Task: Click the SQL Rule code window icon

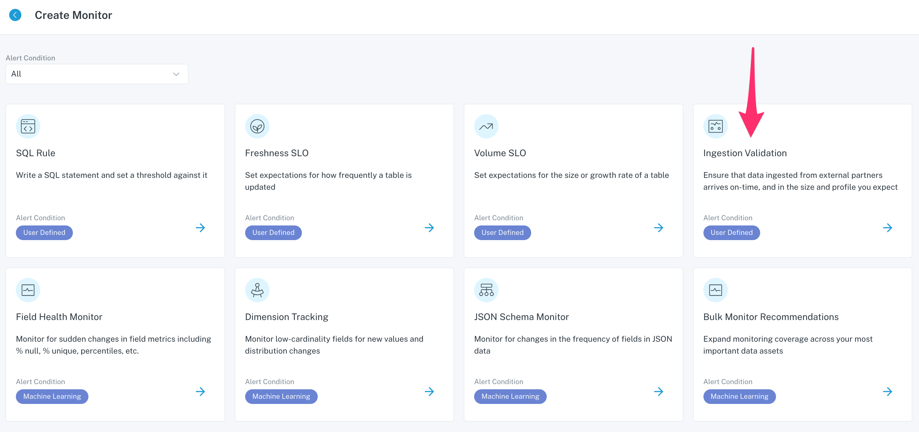Action: point(28,126)
